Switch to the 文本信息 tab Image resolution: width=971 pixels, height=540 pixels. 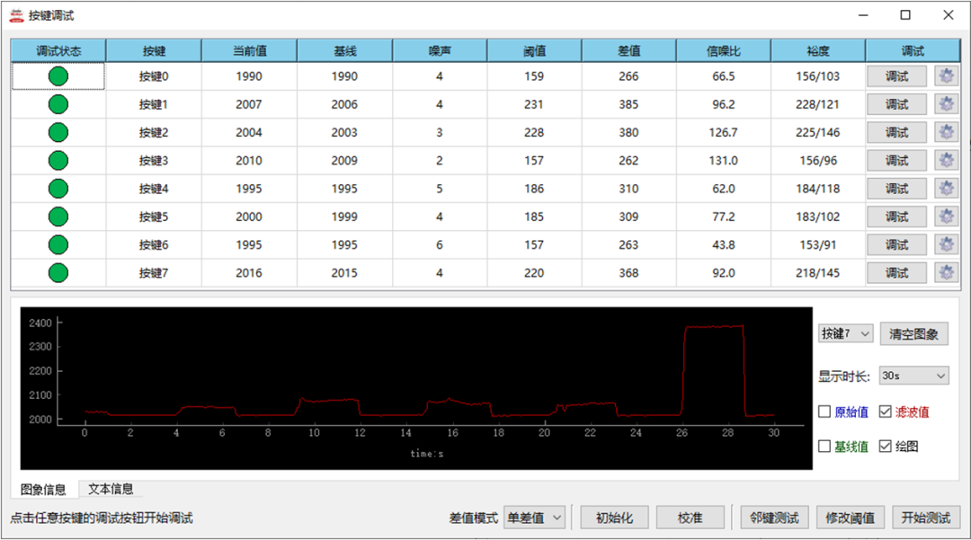tap(111, 490)
